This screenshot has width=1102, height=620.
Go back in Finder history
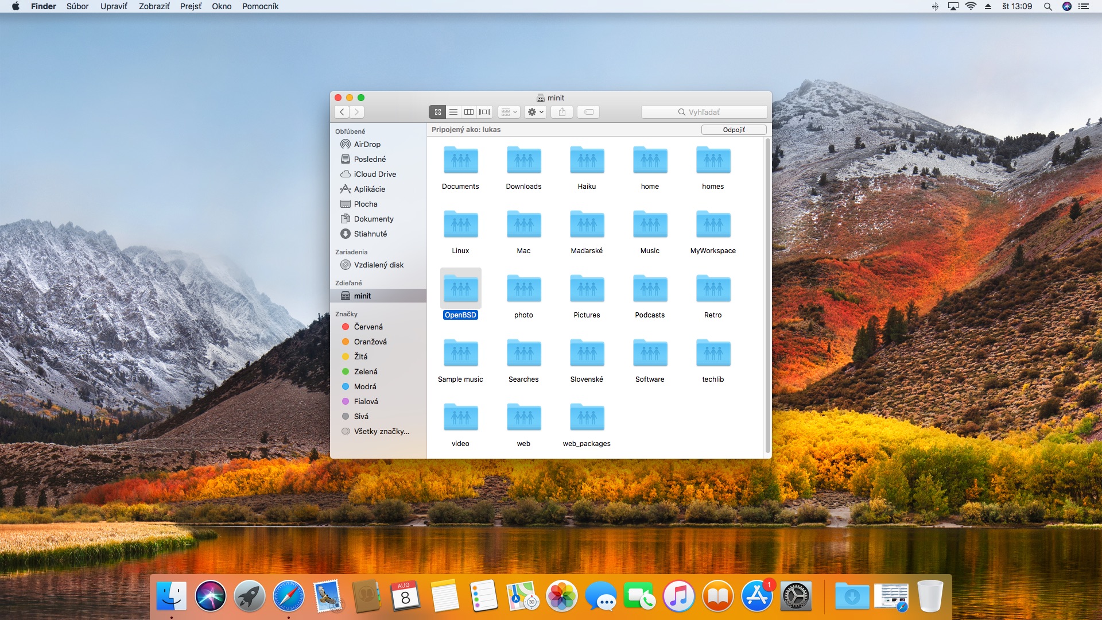click(342, 112)
